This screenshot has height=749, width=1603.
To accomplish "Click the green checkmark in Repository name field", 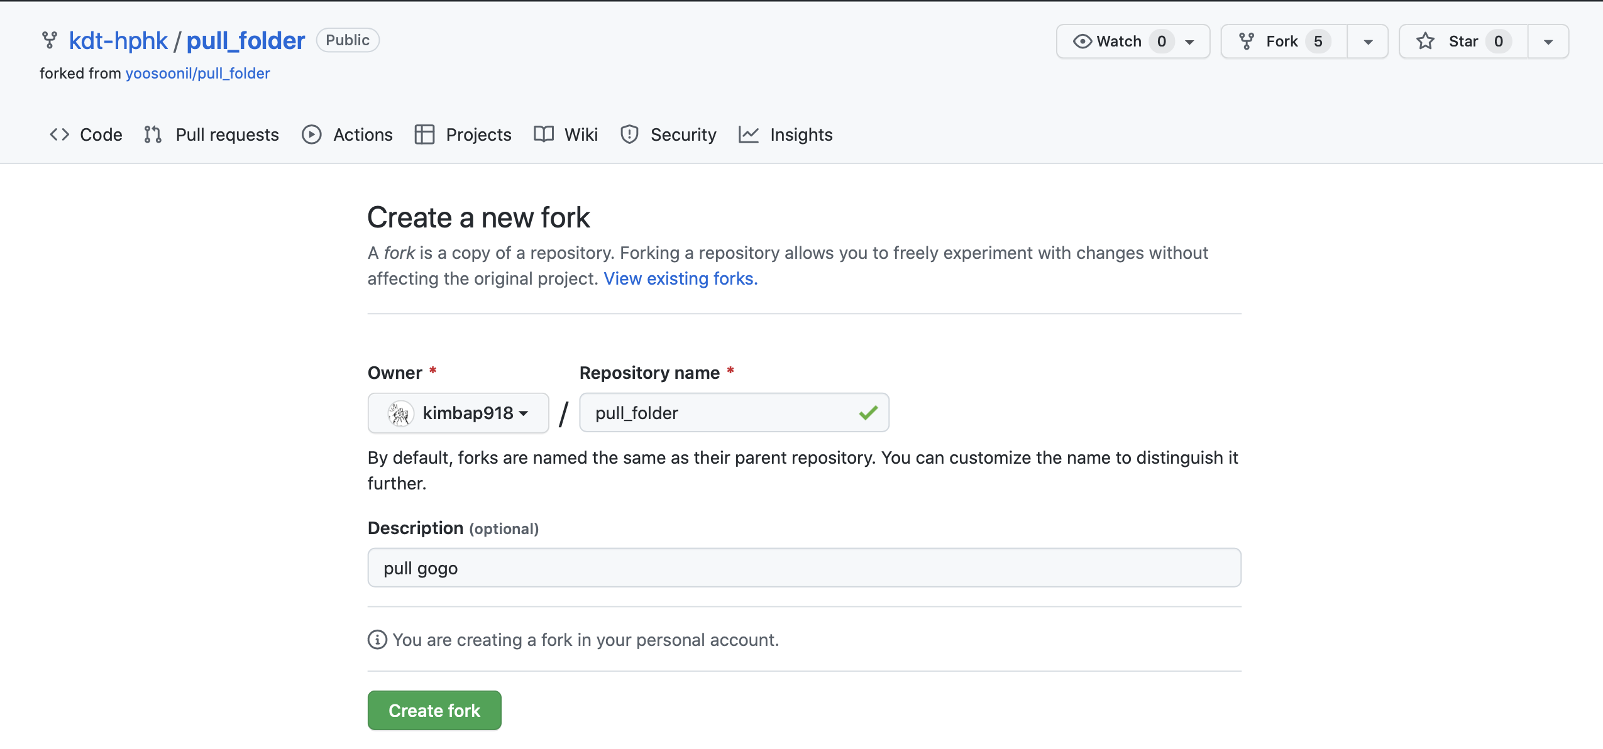I will (x=868, y=413).
